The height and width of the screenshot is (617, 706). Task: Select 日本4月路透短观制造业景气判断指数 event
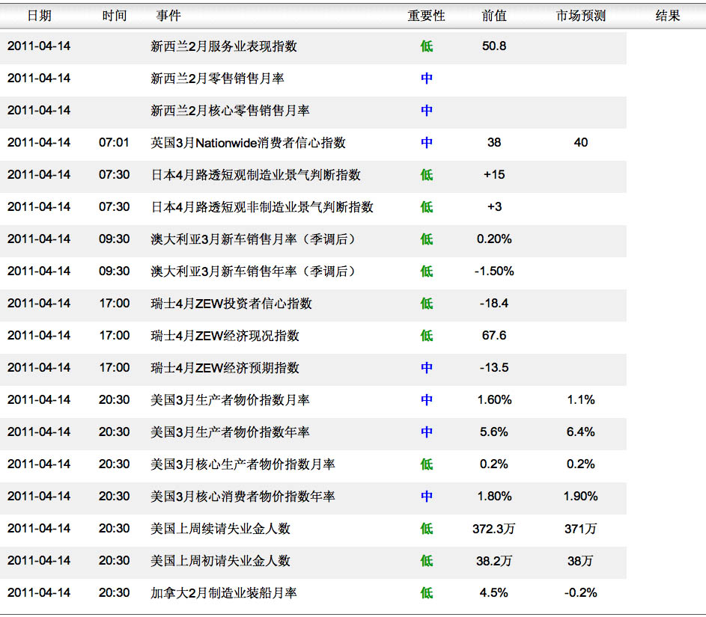tap(256, 174)
